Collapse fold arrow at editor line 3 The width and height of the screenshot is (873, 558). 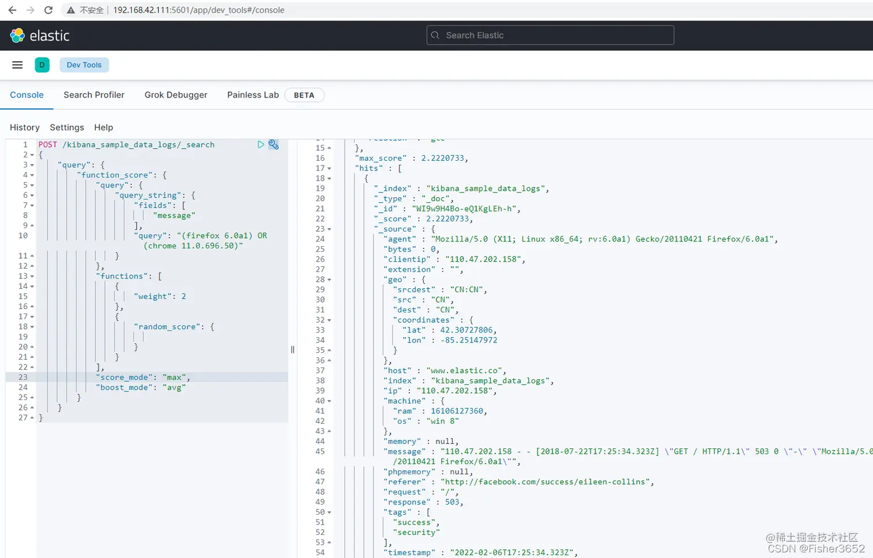32,165
